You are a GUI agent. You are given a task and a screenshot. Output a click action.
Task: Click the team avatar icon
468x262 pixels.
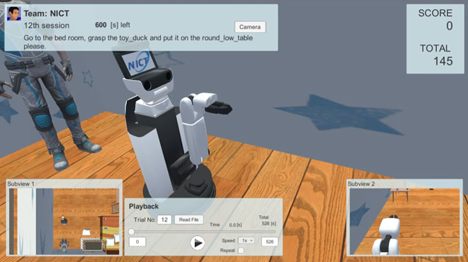14,13
